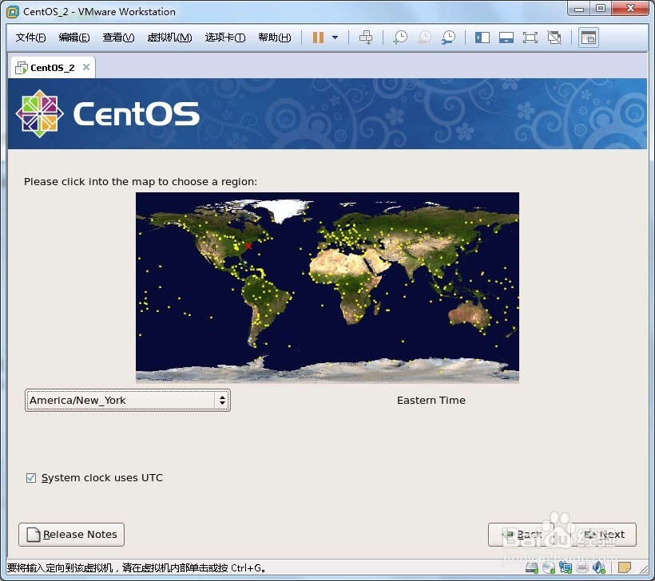Click the red X marker on the map

tap(248, 247)
